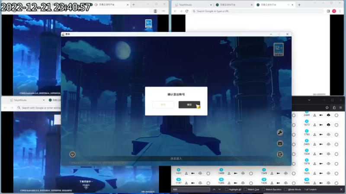This screenshot has width=346, height=194.
Task: Click the account number 1673
Action: point(307,125)
